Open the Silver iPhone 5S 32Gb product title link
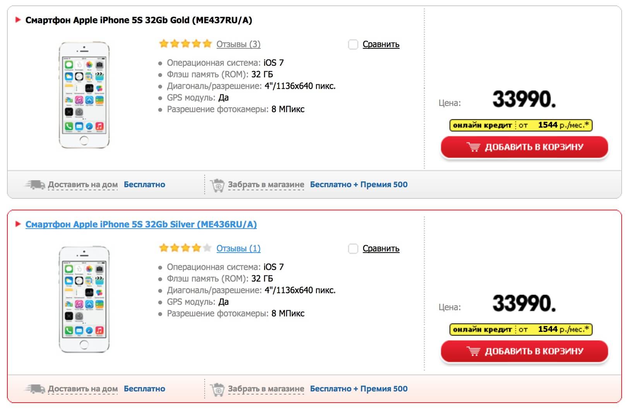This screenshot has height=410, width=629. pyautogui.click(x=141, y=224)
